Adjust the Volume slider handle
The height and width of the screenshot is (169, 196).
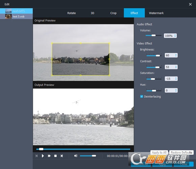(x=153, y=35)
